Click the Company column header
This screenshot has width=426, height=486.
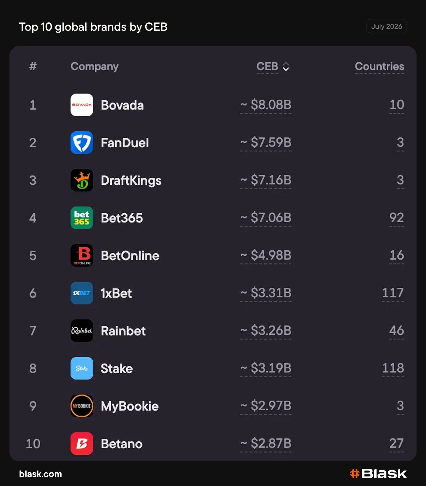(x=94, y=67)
